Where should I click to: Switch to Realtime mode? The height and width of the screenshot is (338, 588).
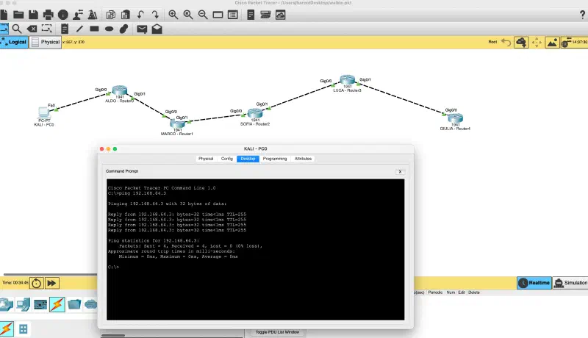coord(534,283)
